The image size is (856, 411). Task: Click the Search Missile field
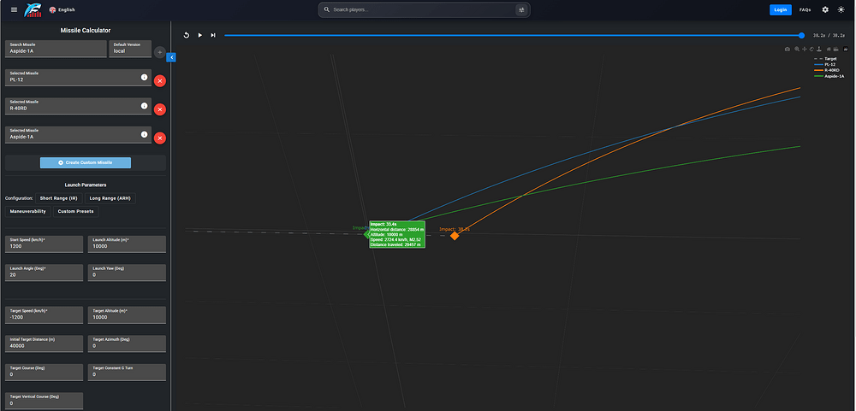click(x=56, y=49)
